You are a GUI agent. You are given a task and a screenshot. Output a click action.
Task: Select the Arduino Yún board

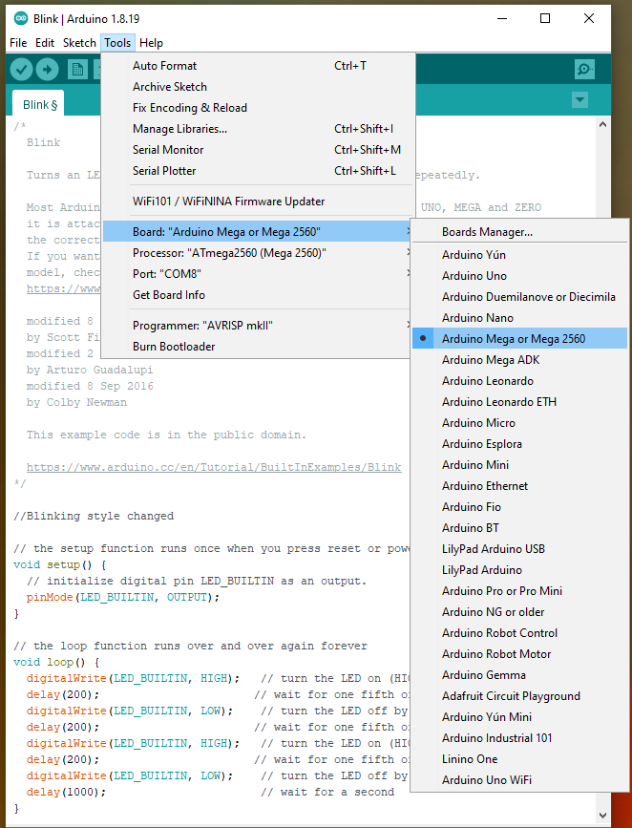pyautogui.click(x=519, y=255)
